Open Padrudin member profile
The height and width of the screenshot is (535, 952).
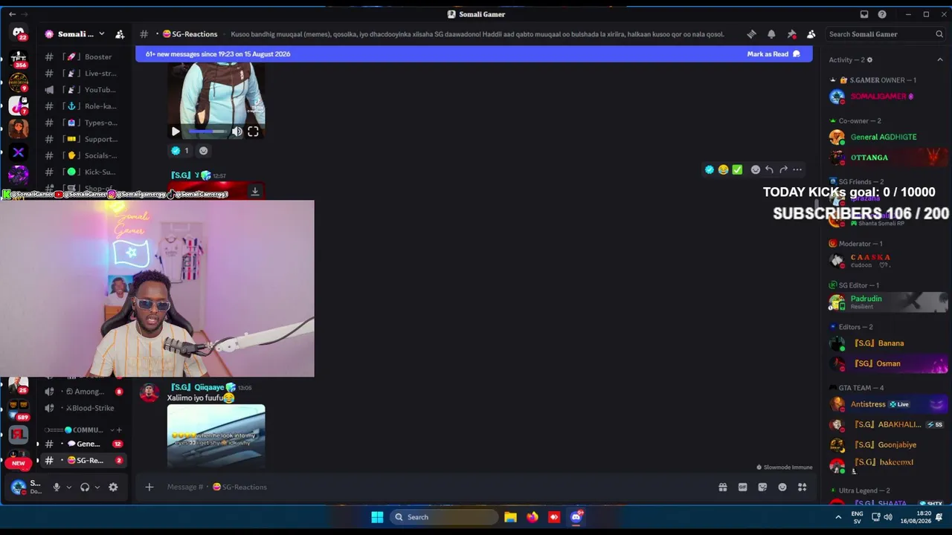(x=888, y=302)
